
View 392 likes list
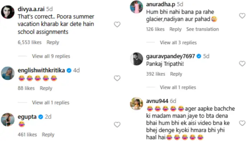click(155, 74)
